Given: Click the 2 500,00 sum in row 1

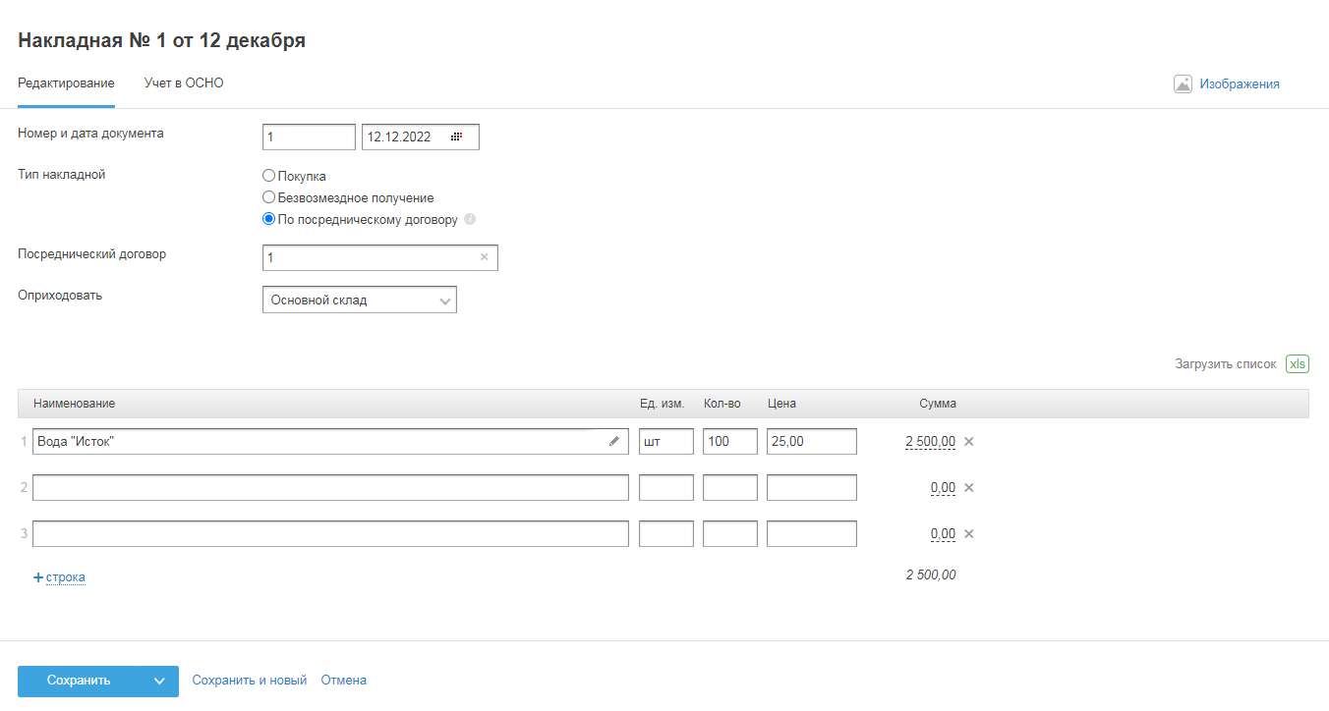Looking at the screenshot, I should (930, 442).
